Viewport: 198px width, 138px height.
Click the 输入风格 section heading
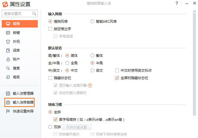click(55, 14)
